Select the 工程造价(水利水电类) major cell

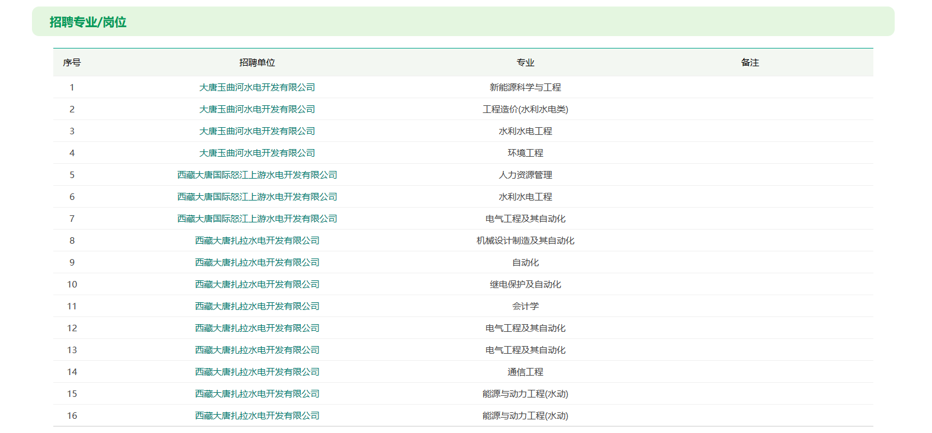[x=525, y=109]
